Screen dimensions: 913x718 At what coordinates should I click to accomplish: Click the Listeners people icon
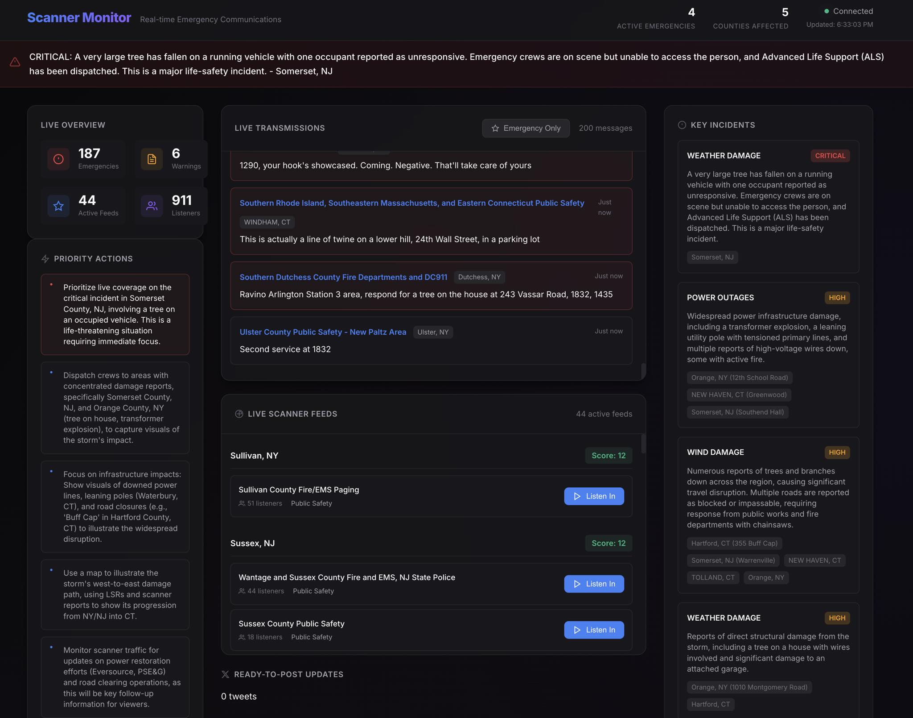point(152,206)
